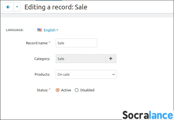Screen dimensions: 174x120
Task: Select the Disabled status radio button
Action: [77, 90]
